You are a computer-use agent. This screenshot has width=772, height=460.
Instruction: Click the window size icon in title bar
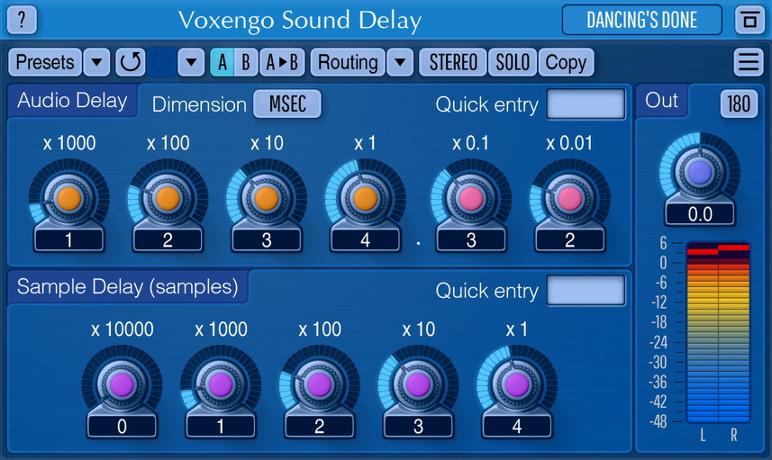tap(749, 20)
